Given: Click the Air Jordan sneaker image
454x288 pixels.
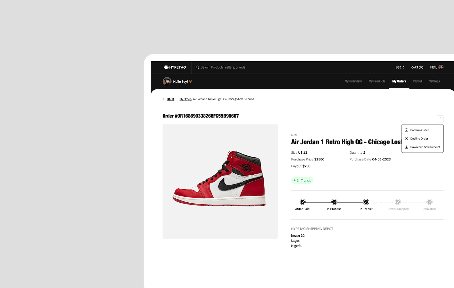Looking at the screenshot, I should click(x=220, y=181).
